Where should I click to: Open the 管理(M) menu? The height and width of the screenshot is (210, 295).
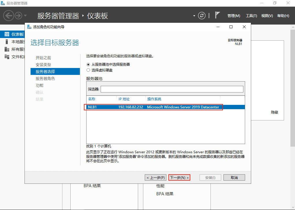pyautogui.click(x=234, y=16)
